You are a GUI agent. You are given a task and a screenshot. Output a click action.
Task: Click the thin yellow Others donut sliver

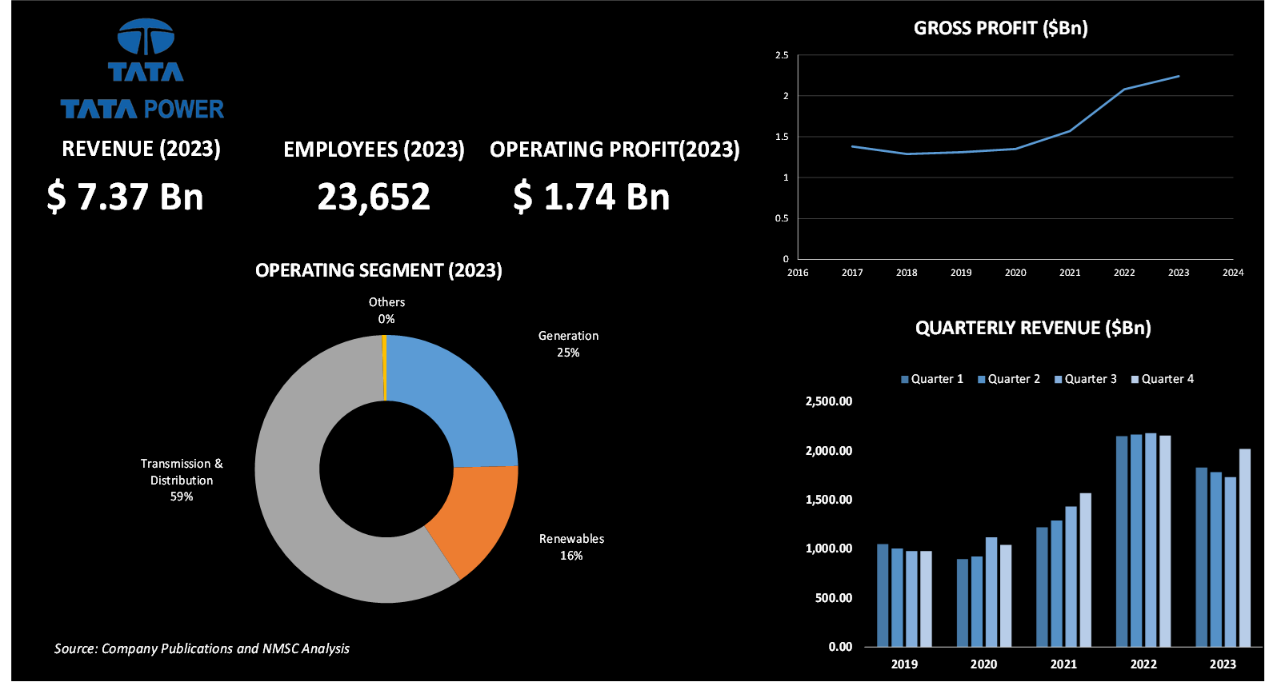click(385, 368)
